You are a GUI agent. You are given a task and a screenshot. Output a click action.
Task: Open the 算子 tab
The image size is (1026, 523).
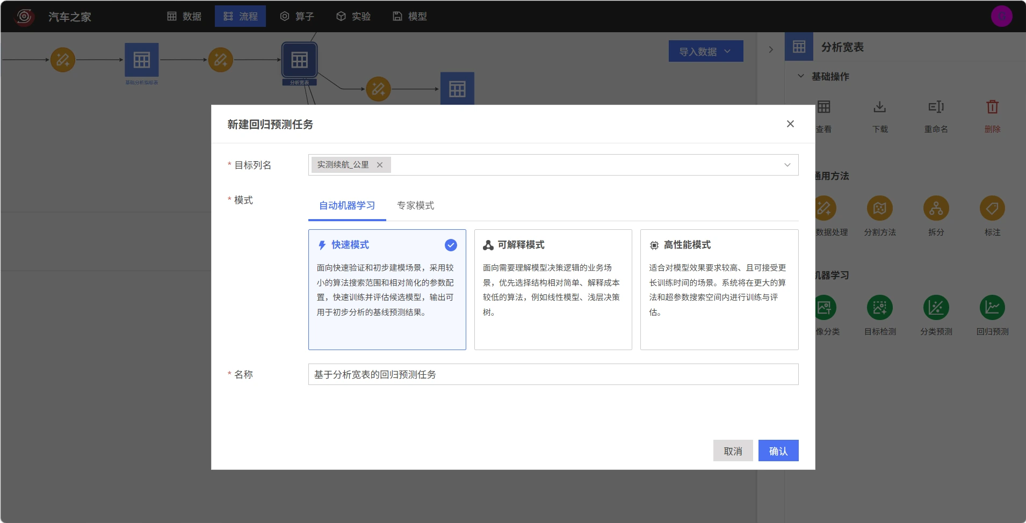[297, 16]
